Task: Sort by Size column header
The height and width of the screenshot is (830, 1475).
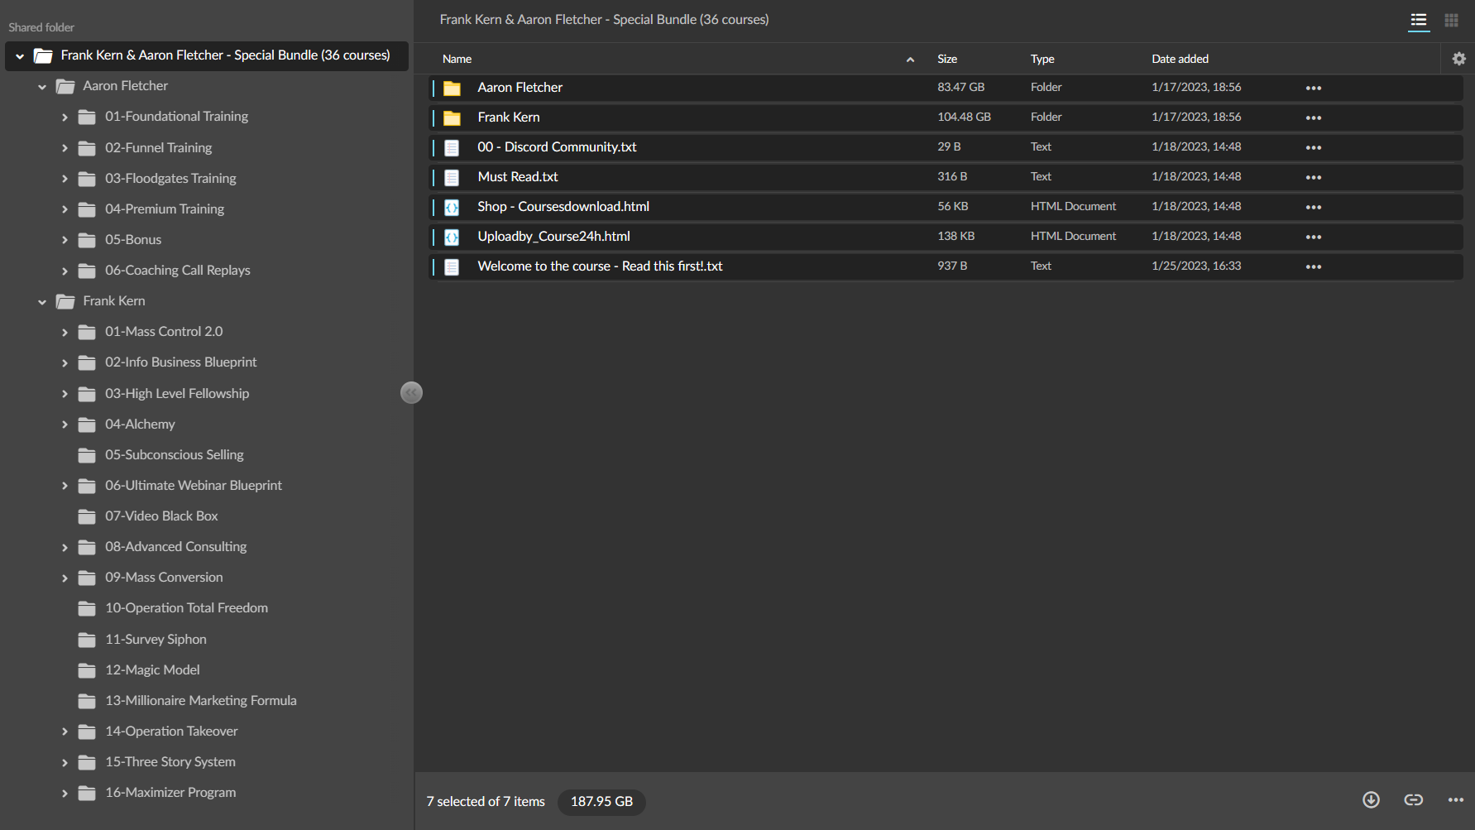Action: tap(947, 59)
